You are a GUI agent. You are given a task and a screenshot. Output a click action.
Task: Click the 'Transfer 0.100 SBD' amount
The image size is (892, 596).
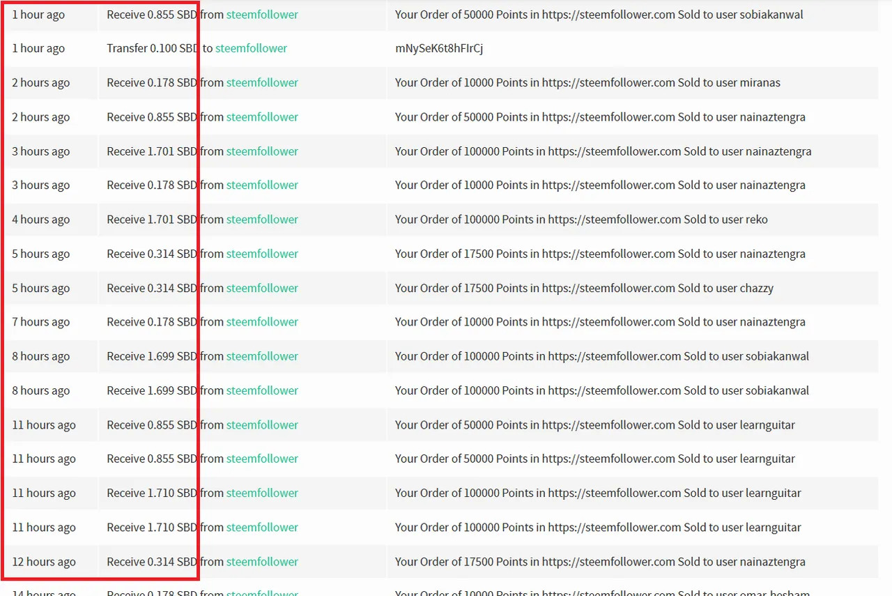tap(153, 48)
